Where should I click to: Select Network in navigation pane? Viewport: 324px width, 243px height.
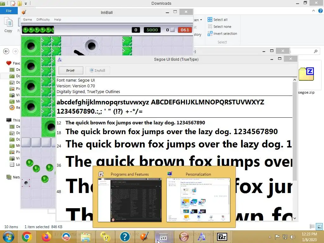tap(13, 177)
